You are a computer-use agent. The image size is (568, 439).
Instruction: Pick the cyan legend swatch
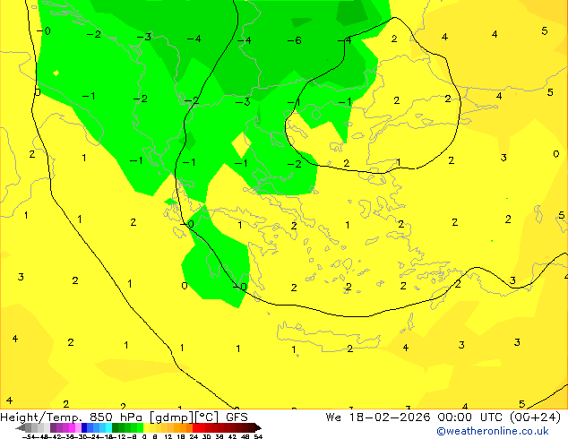pyautogui.click(x=109, y=427)
